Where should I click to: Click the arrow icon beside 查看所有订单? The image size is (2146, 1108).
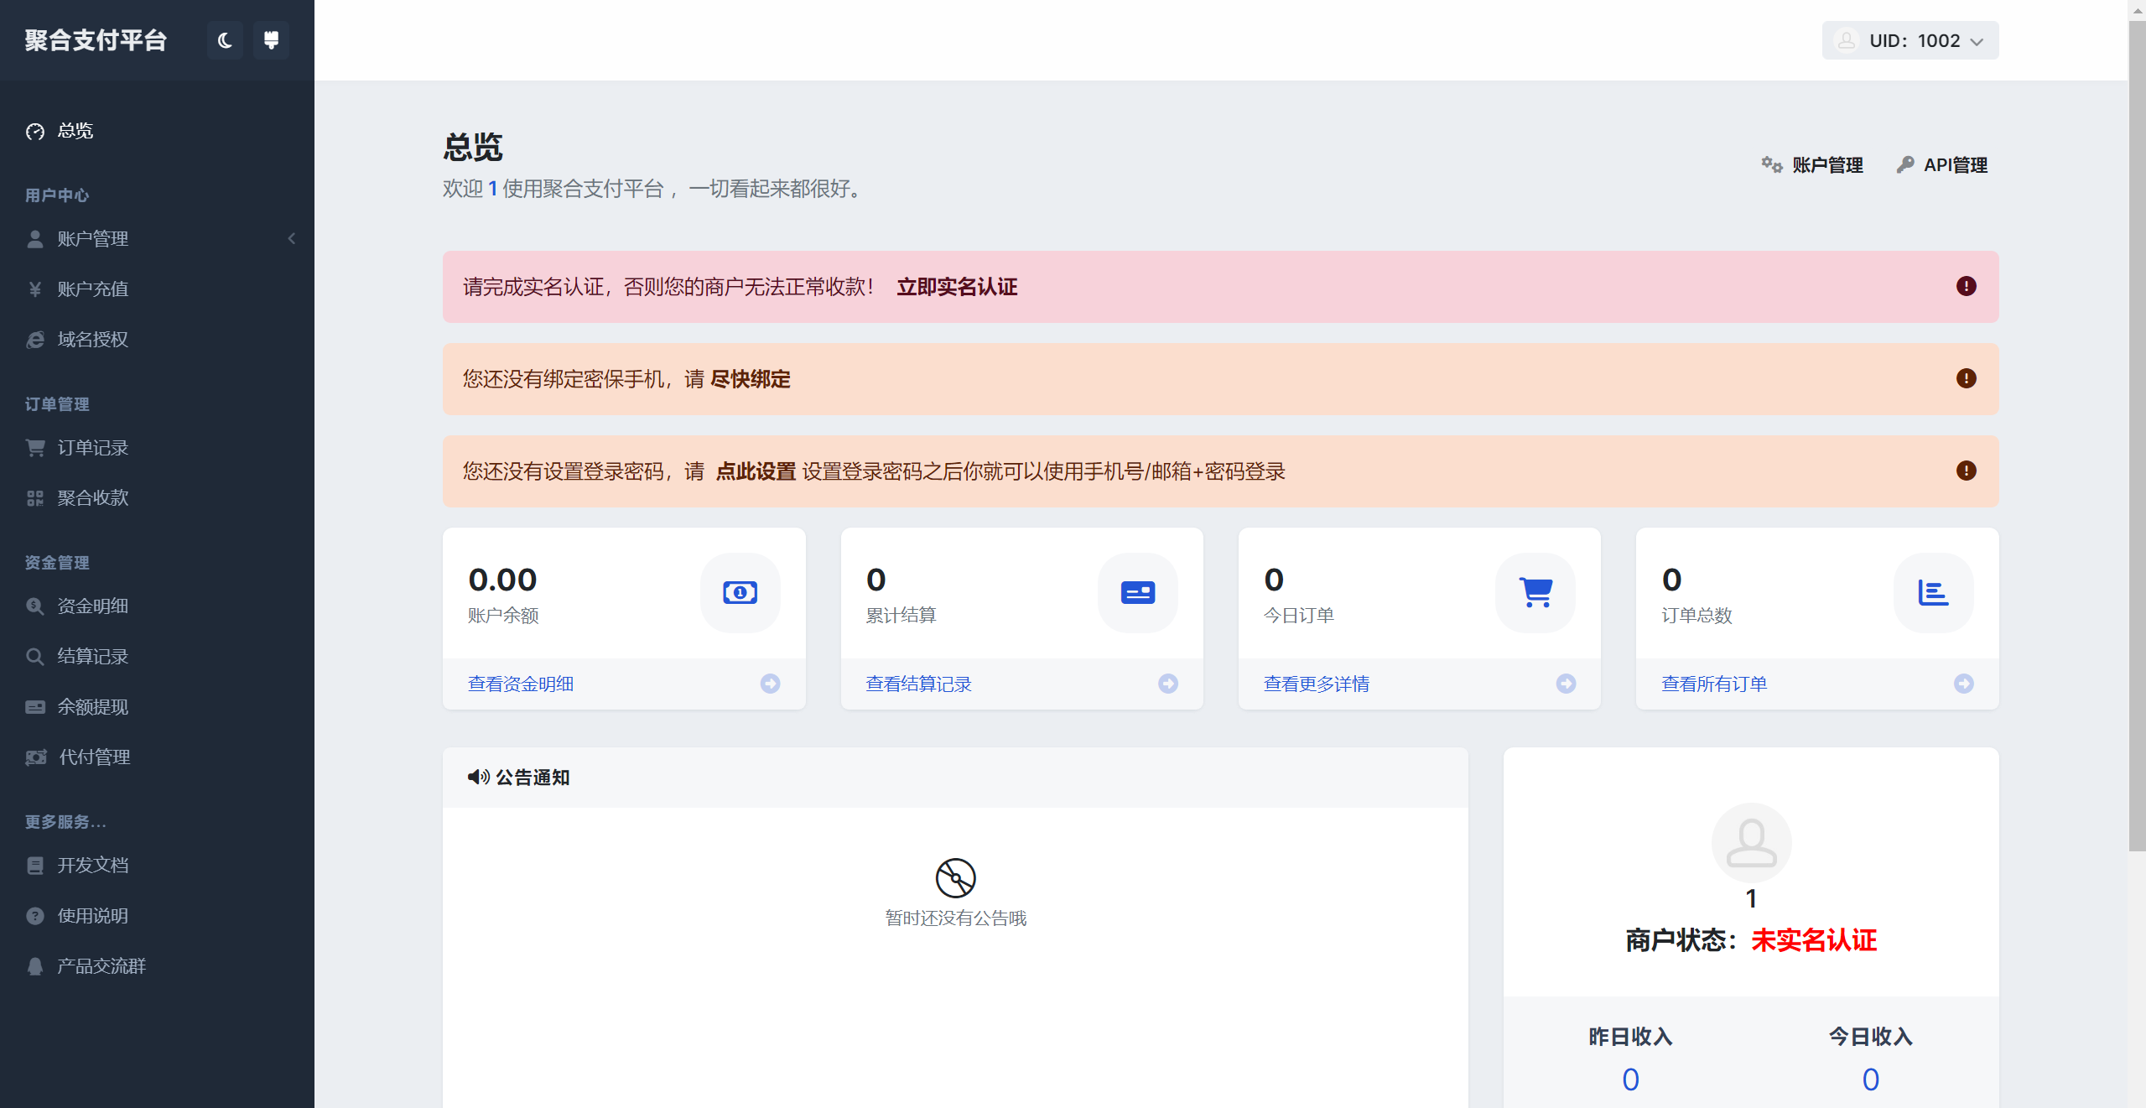coord(1963,684)
